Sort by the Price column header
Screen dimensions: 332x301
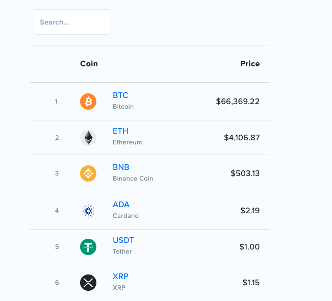click(x=250, y=64)
